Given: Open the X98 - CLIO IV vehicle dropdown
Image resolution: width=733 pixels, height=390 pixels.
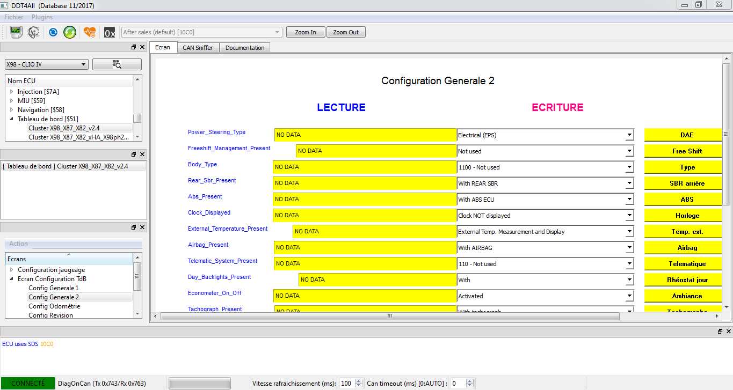Looking at the screenshot, I should click(x=47, y=64).
